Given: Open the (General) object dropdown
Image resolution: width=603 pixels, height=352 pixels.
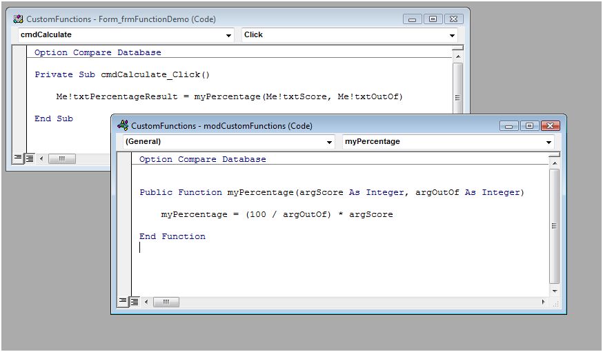Looking at the screenshot, I should (x=329, y=142).
